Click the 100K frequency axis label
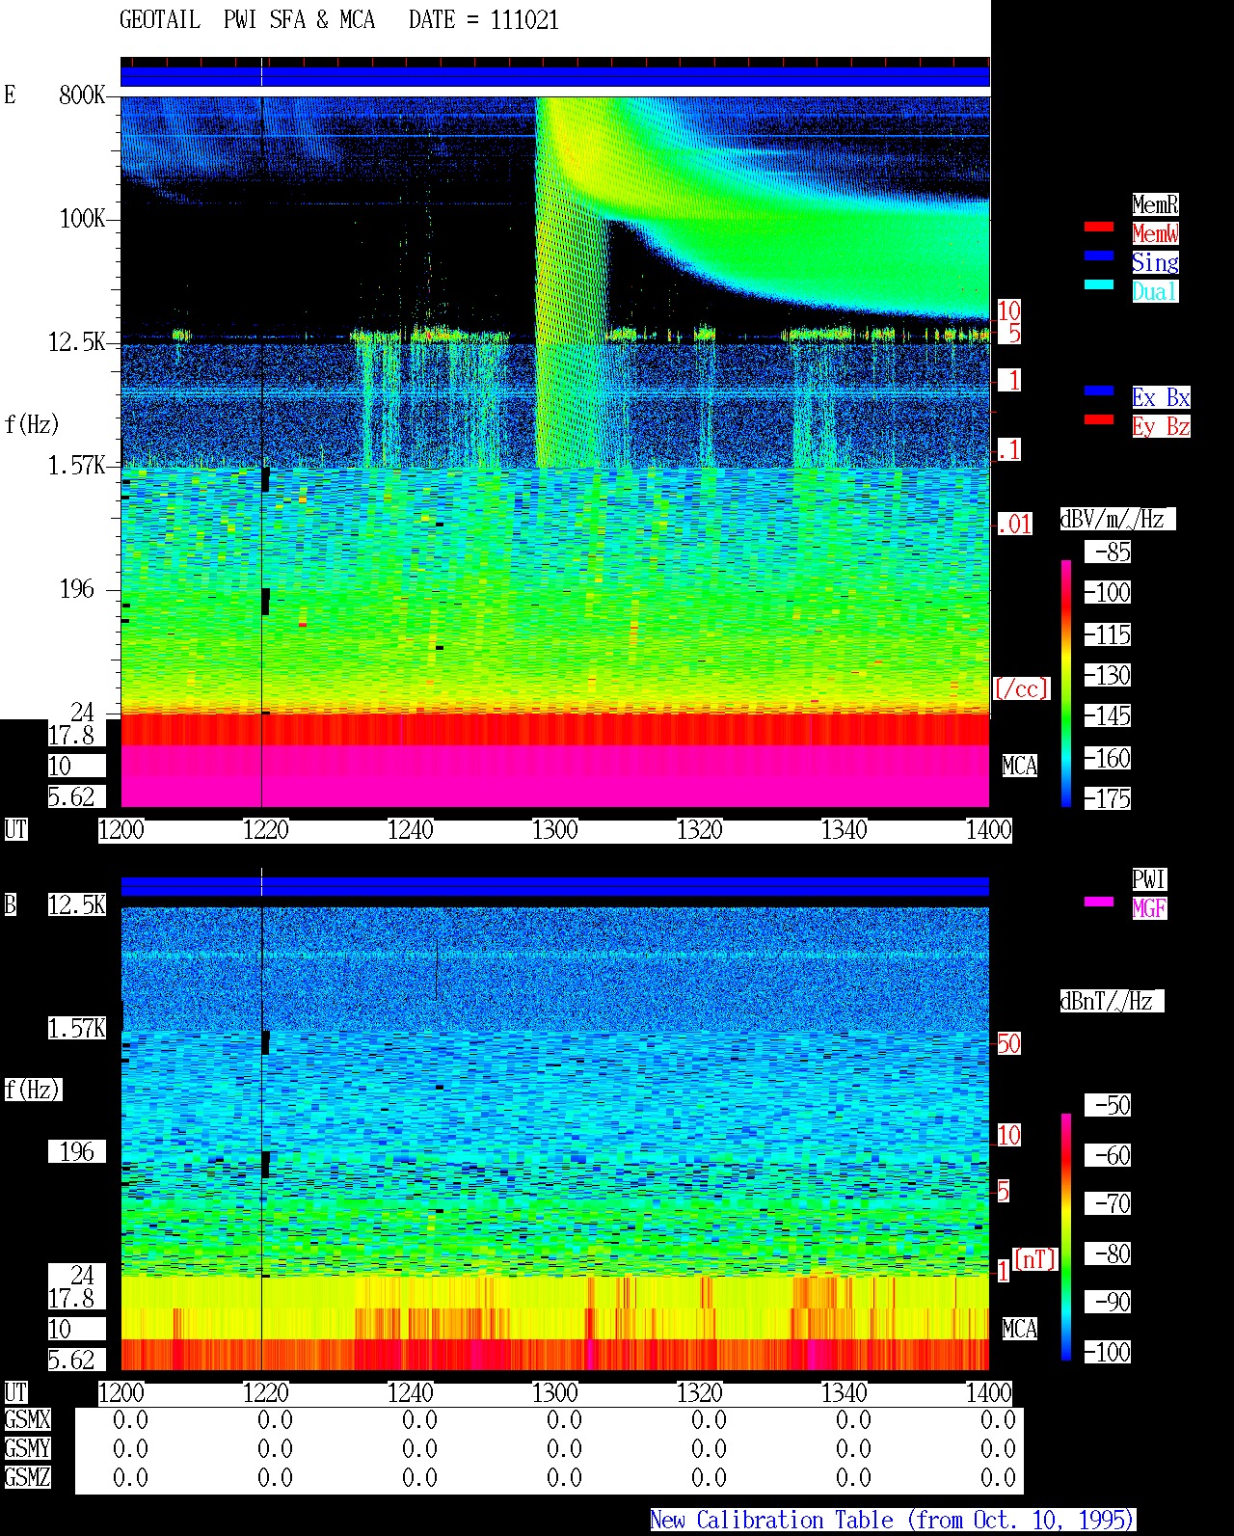 [x=82, y=219]
